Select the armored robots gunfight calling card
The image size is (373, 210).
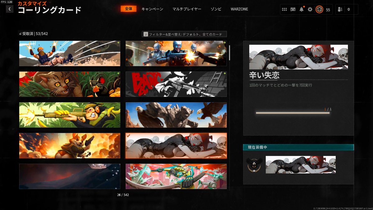pyautogui.click(x=176, y=53)
